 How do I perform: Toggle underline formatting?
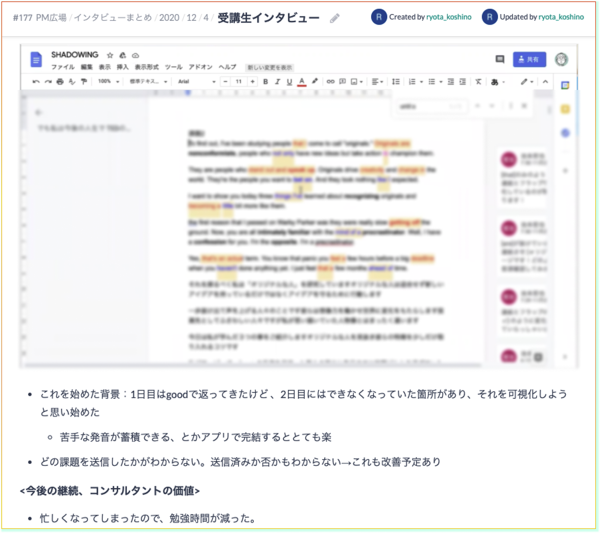click(289, 82)
